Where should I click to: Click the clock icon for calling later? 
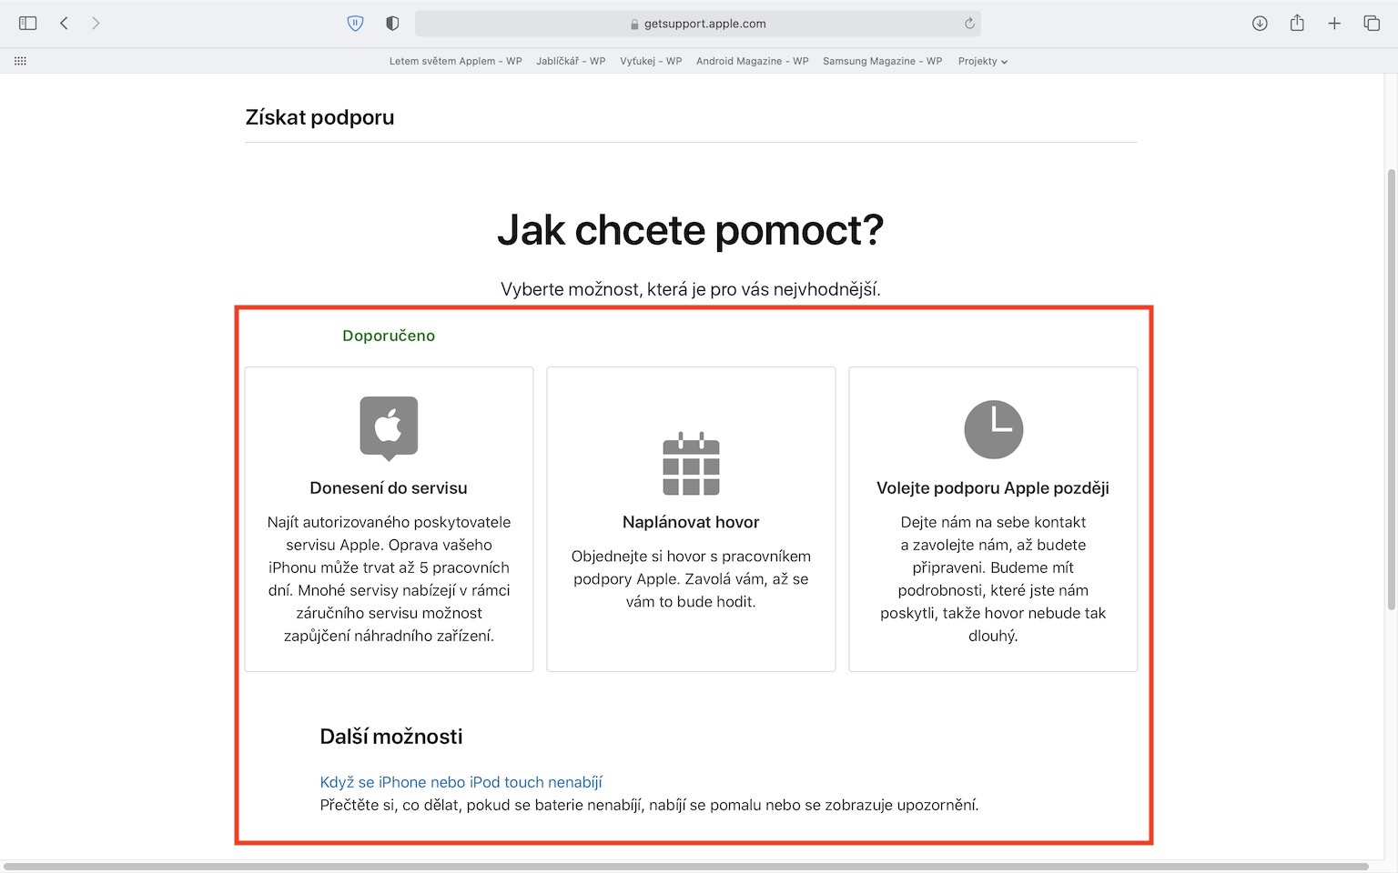pos(993,429)
